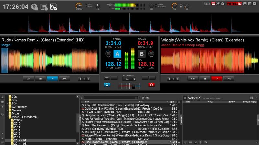Viewport: 259px width, 145px height.
Task: Click the playlist add icon in top bar
Action: tap(44, 6)
